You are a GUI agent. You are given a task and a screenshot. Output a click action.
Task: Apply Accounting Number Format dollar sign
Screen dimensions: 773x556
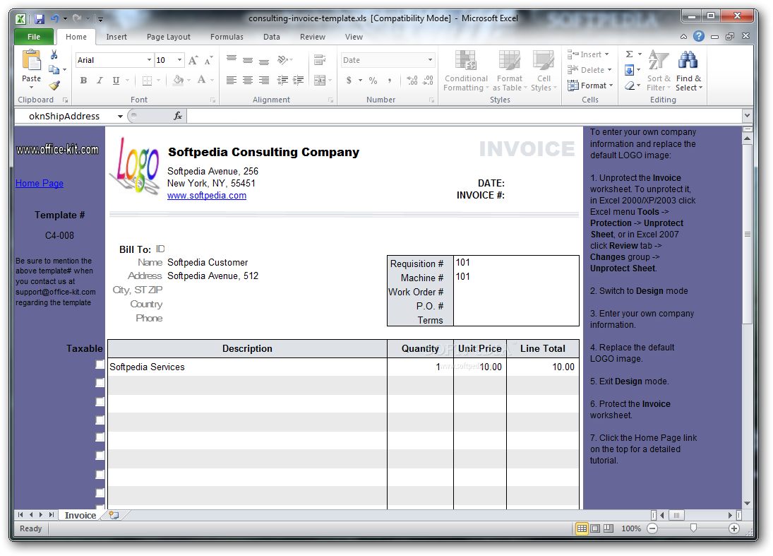click(349, 81)
